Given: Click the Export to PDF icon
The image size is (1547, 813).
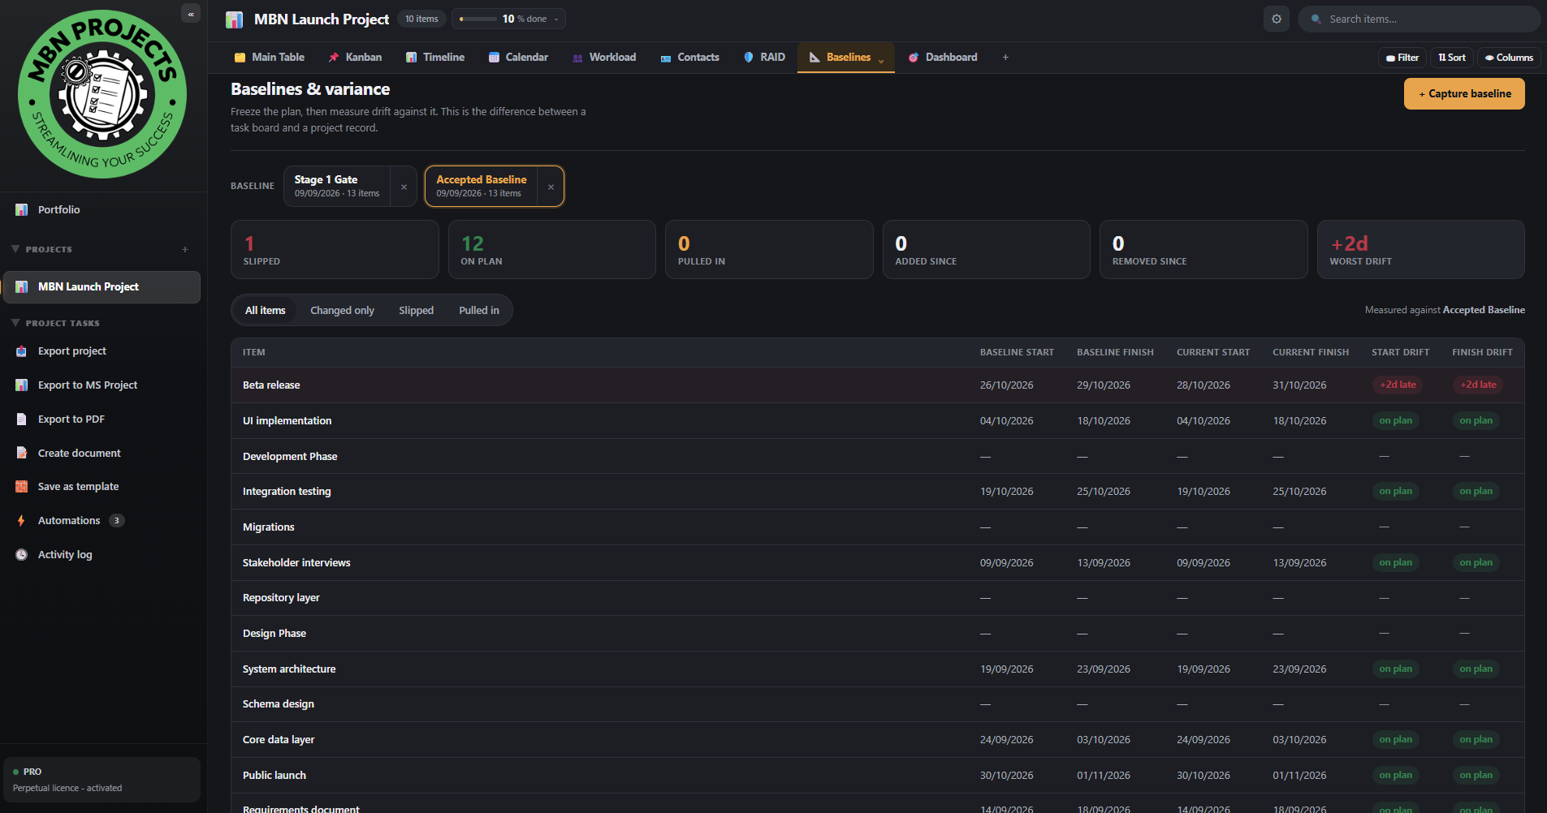Looking at the screenshot, I should [22, 419].
